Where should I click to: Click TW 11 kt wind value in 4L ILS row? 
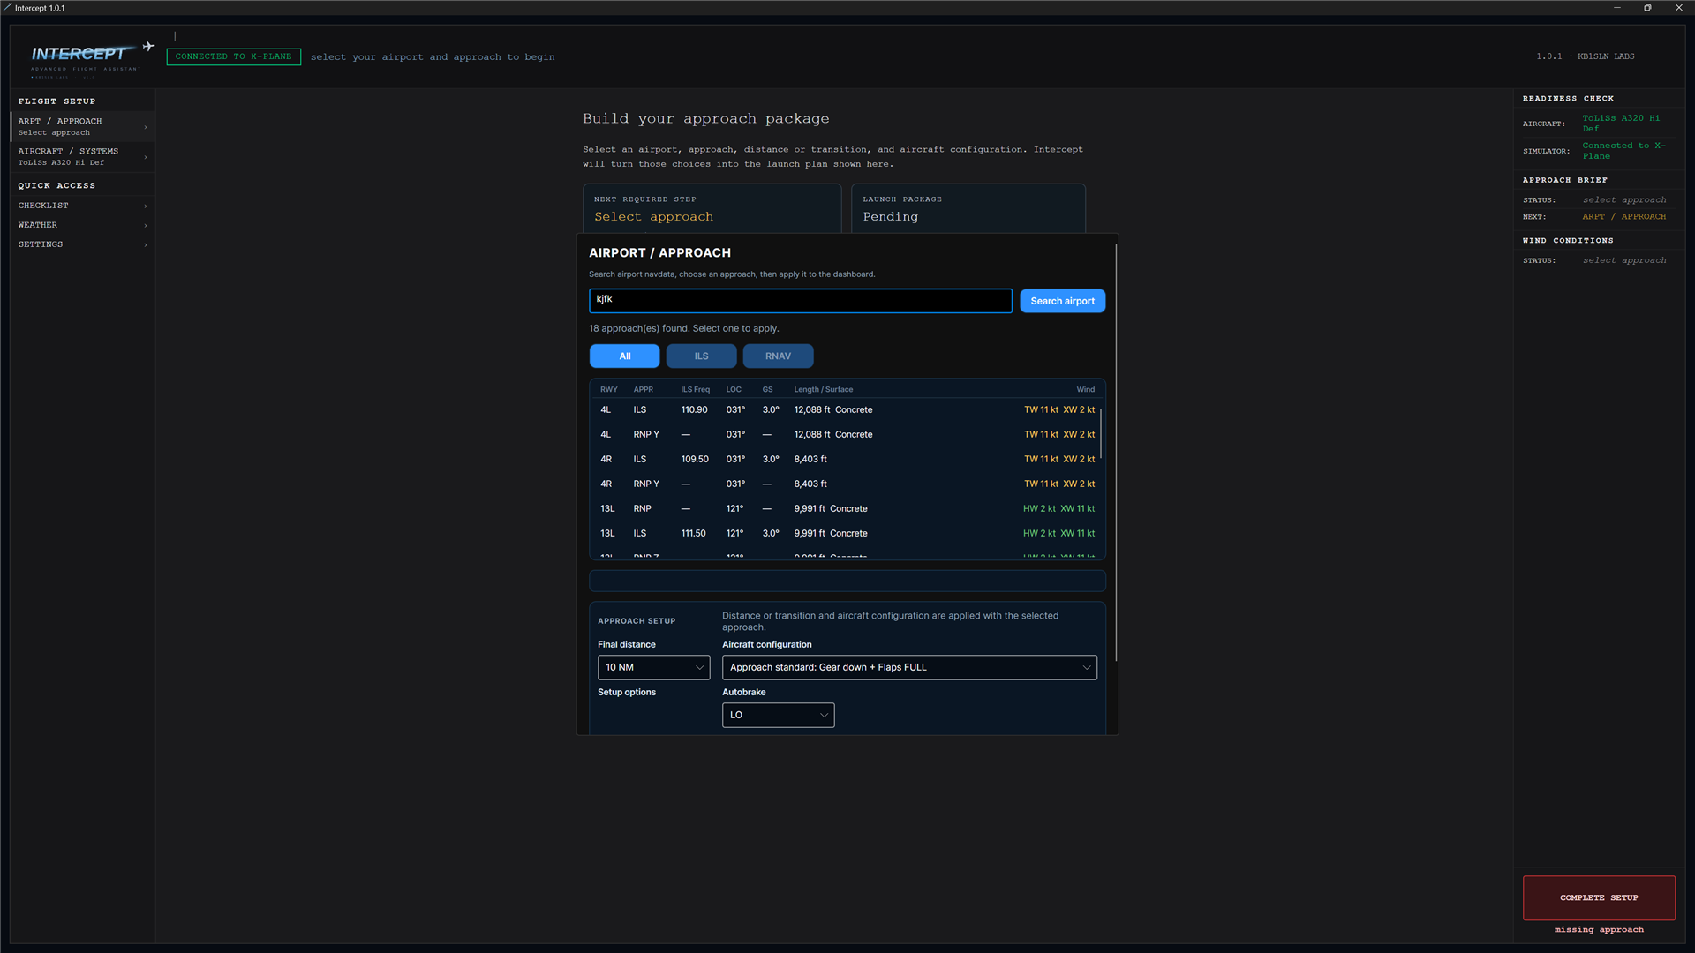[x=1041, y=409]
